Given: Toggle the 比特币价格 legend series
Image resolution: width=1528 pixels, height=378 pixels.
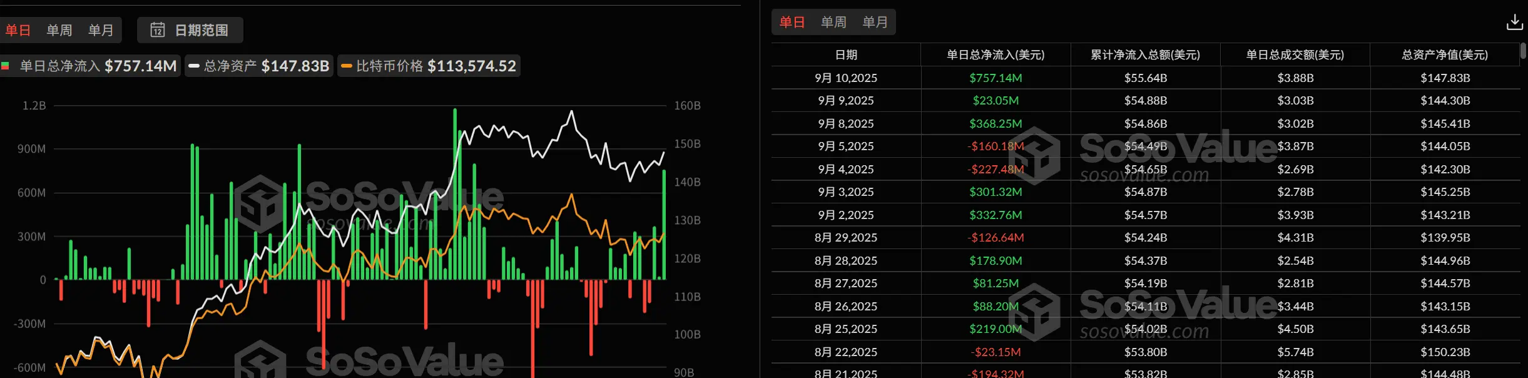Looking at the screenshot, I should (x=429, y=66).
